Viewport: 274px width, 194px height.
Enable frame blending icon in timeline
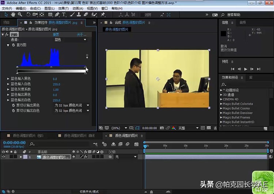(x=121, y=144)
